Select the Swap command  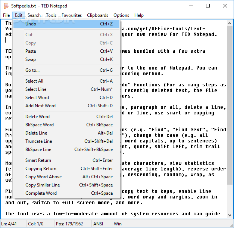(66, 59)
